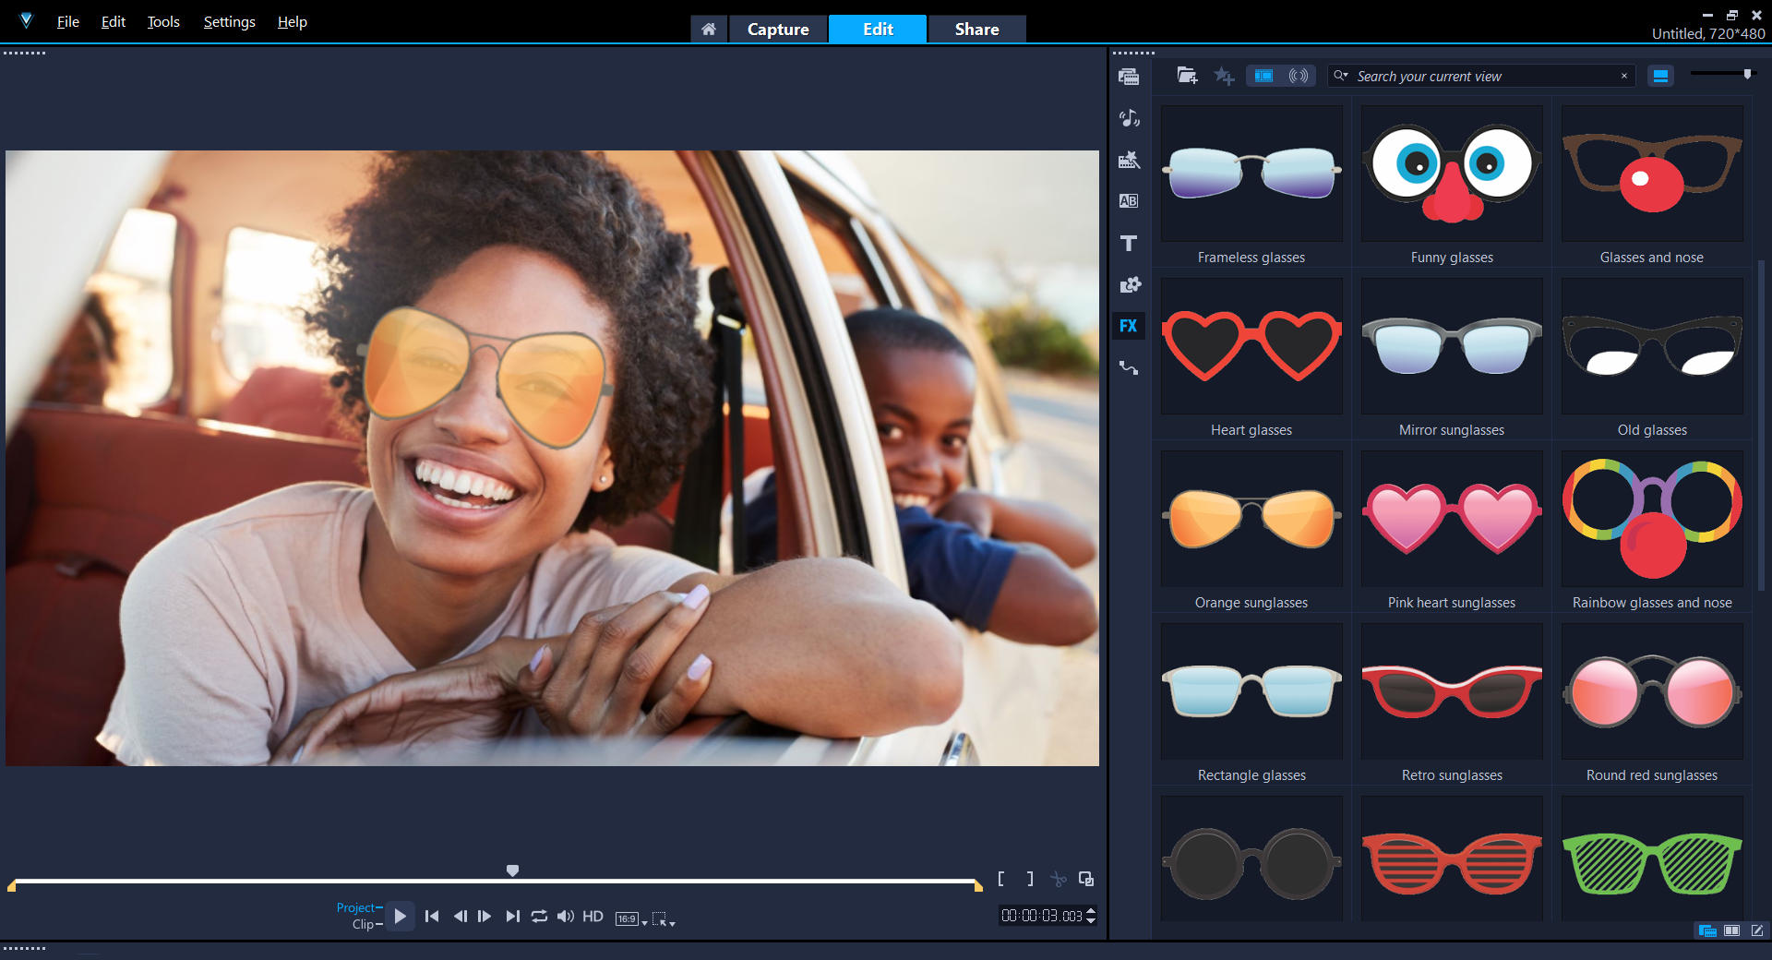Click the add to favorites star icon
The height and width of the screenshot is (960, 1772).
[x=1224, y=76]
